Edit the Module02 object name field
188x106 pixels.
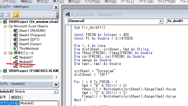[39, 103]
